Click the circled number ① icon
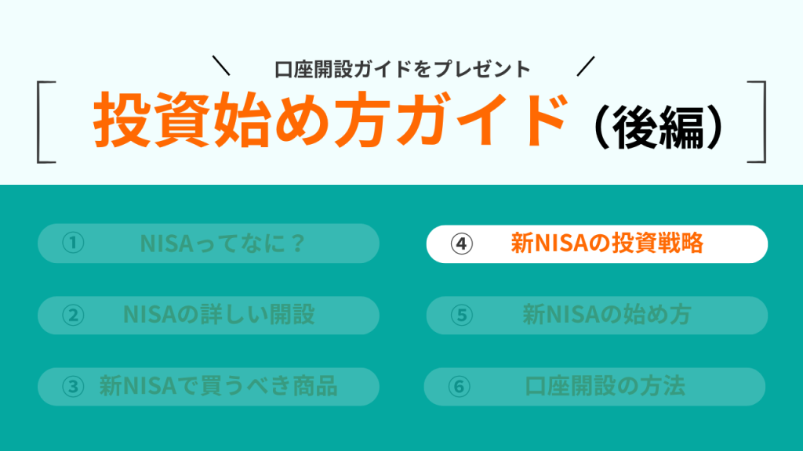803x451 pixels. [73, 244]
